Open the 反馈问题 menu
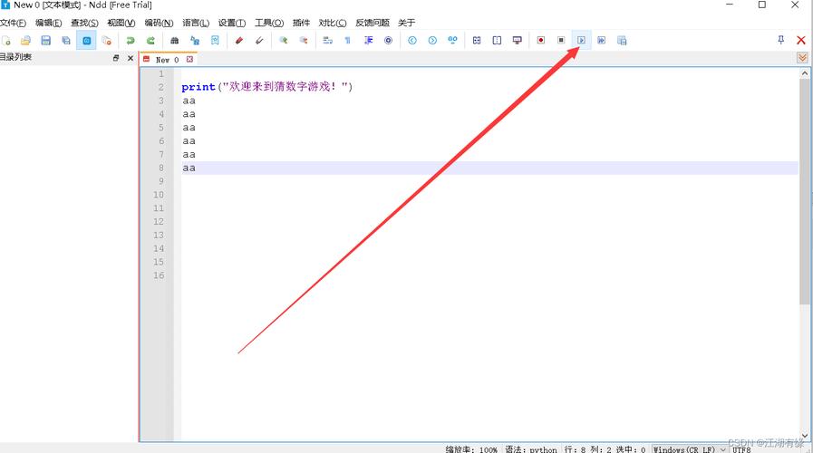 click(x=373, y=23)
